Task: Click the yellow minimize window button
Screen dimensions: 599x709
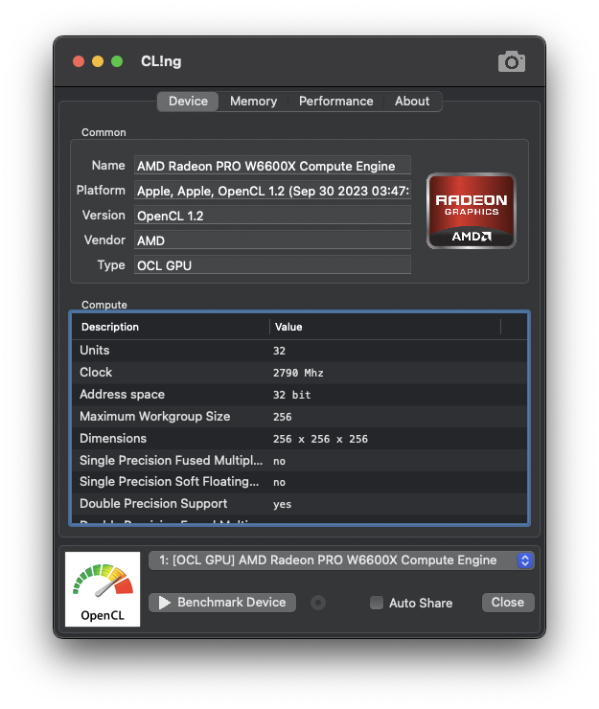Action: (98, 61)
